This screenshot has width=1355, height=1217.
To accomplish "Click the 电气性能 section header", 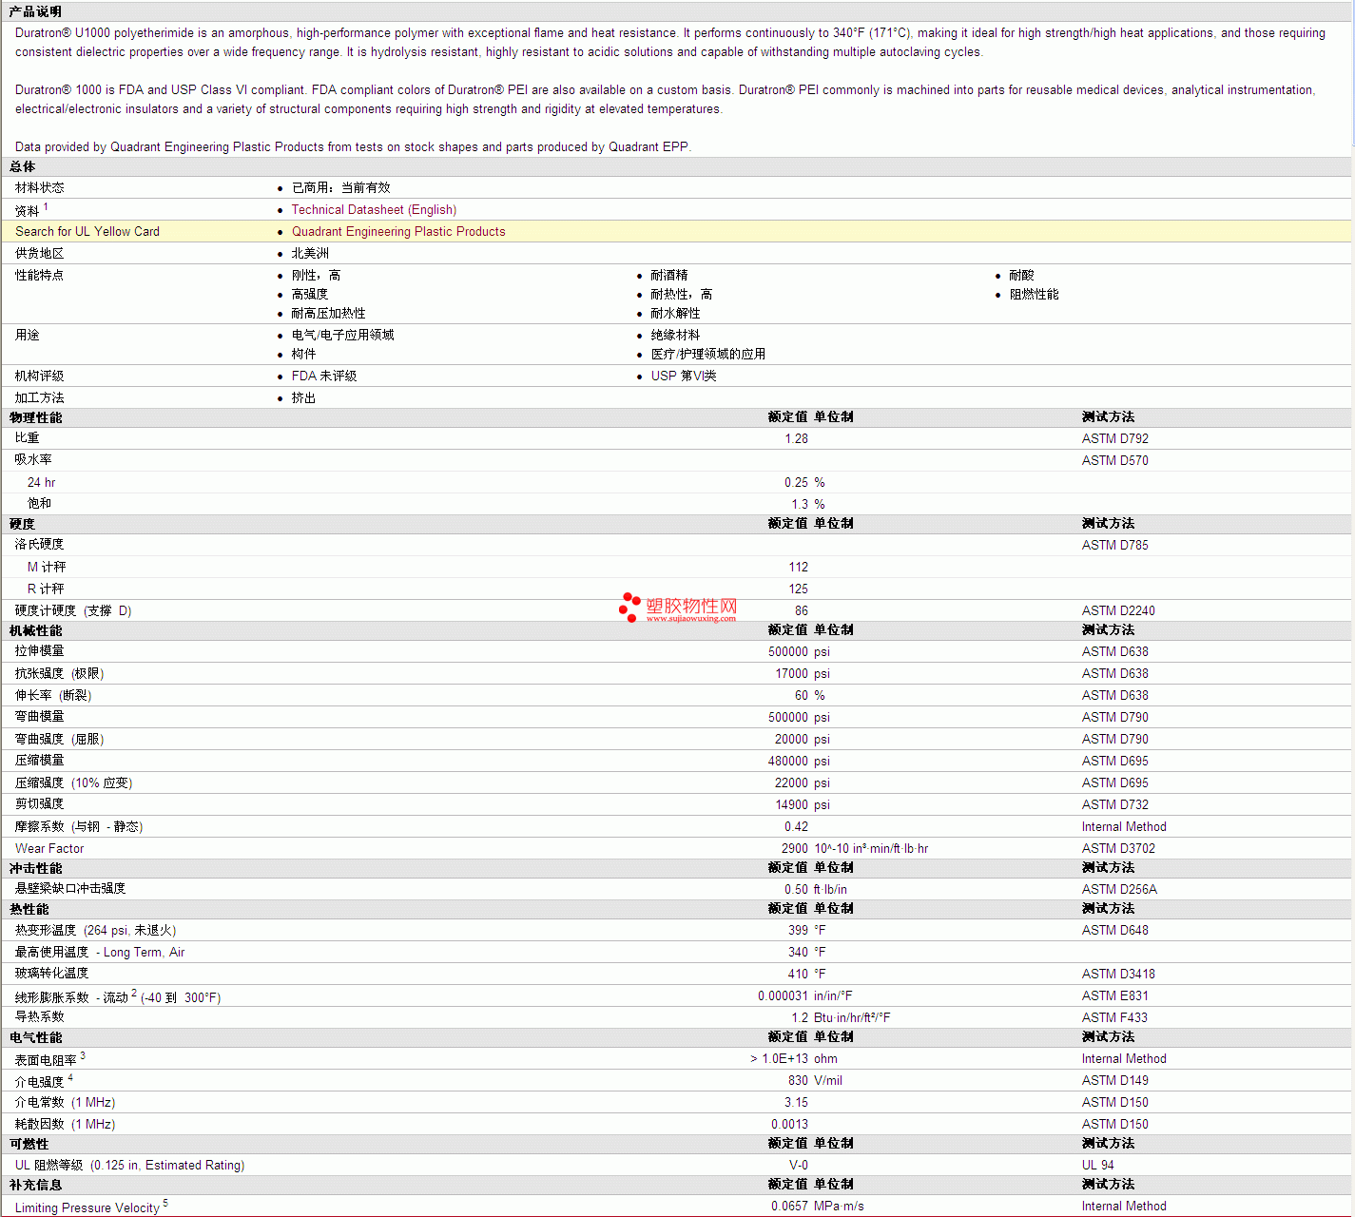I will click(x=36, y=1037).
